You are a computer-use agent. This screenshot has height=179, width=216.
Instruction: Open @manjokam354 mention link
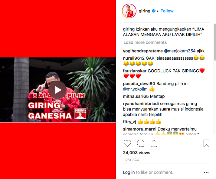point(180,51)
